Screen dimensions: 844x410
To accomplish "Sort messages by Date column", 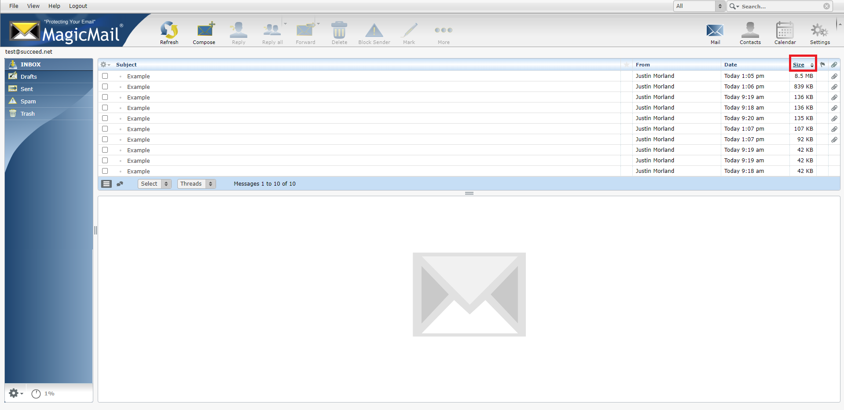I will point(730,65).
